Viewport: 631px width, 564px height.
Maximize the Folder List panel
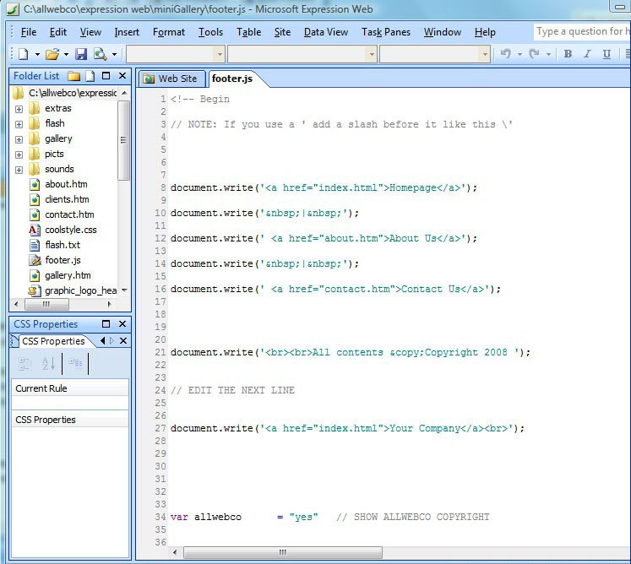(106, 76)
